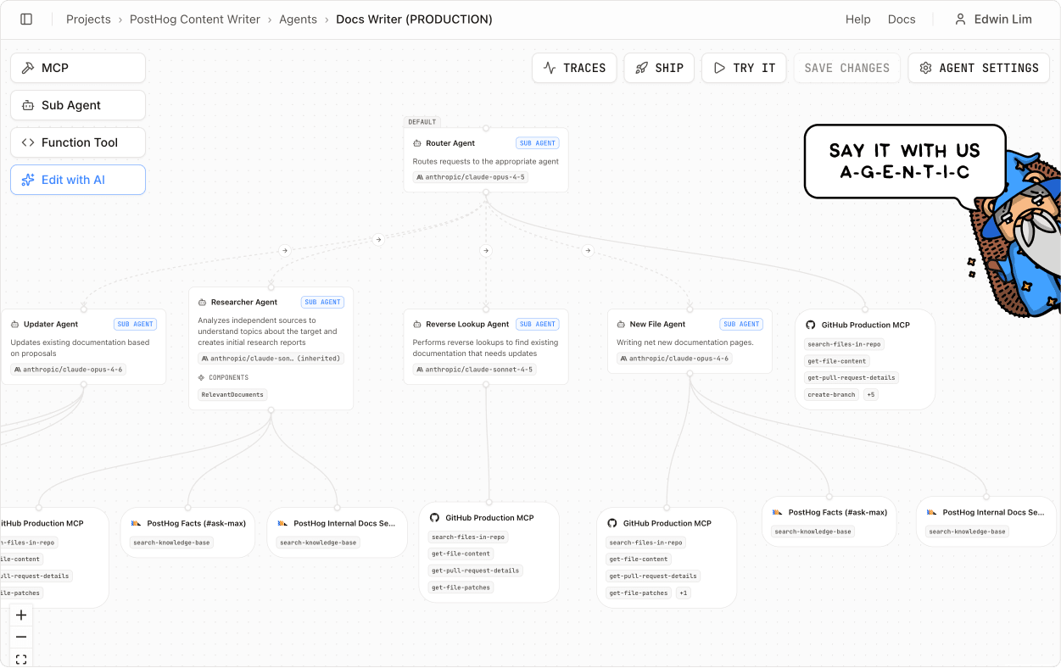The image size is (1061, 668).
Task: Click the Router Agent robot icon
Action: tap(417, 143)
